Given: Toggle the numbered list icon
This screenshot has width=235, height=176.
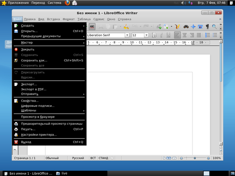Looking at the screenshot, I should pyautogui.click(x=208, y=35).
